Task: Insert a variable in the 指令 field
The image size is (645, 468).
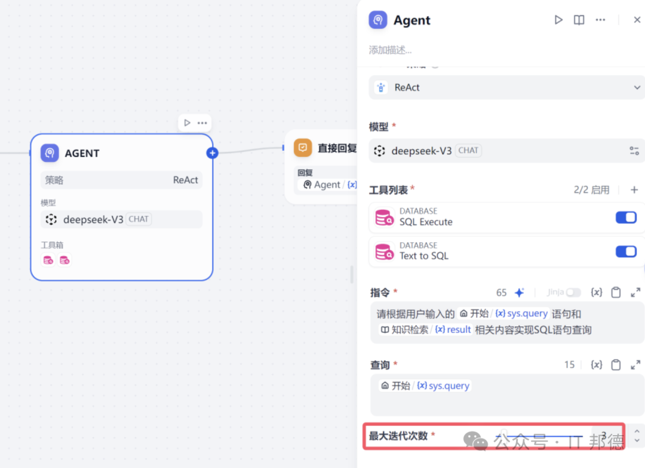Action: (x=597, y=292)
